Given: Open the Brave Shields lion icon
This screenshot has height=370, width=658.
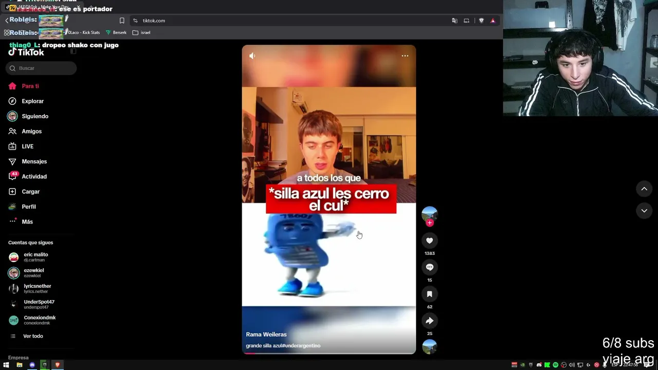Looking at the screenshot, I should coord(481,21).
